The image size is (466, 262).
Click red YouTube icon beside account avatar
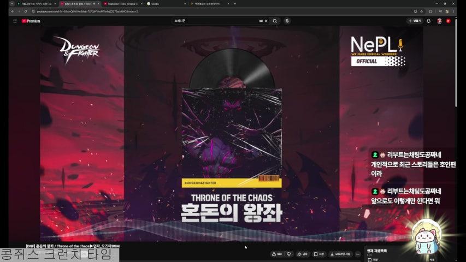pos(449,21)
